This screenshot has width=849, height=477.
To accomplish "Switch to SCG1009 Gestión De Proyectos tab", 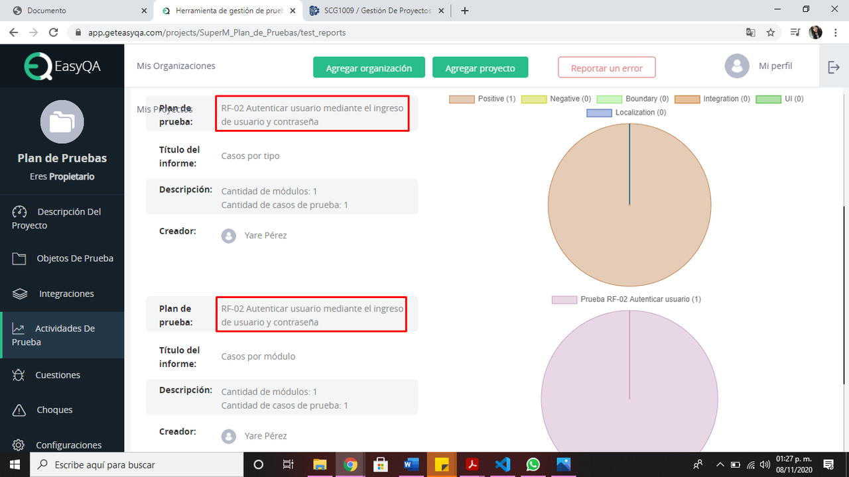I will point(377,11).
